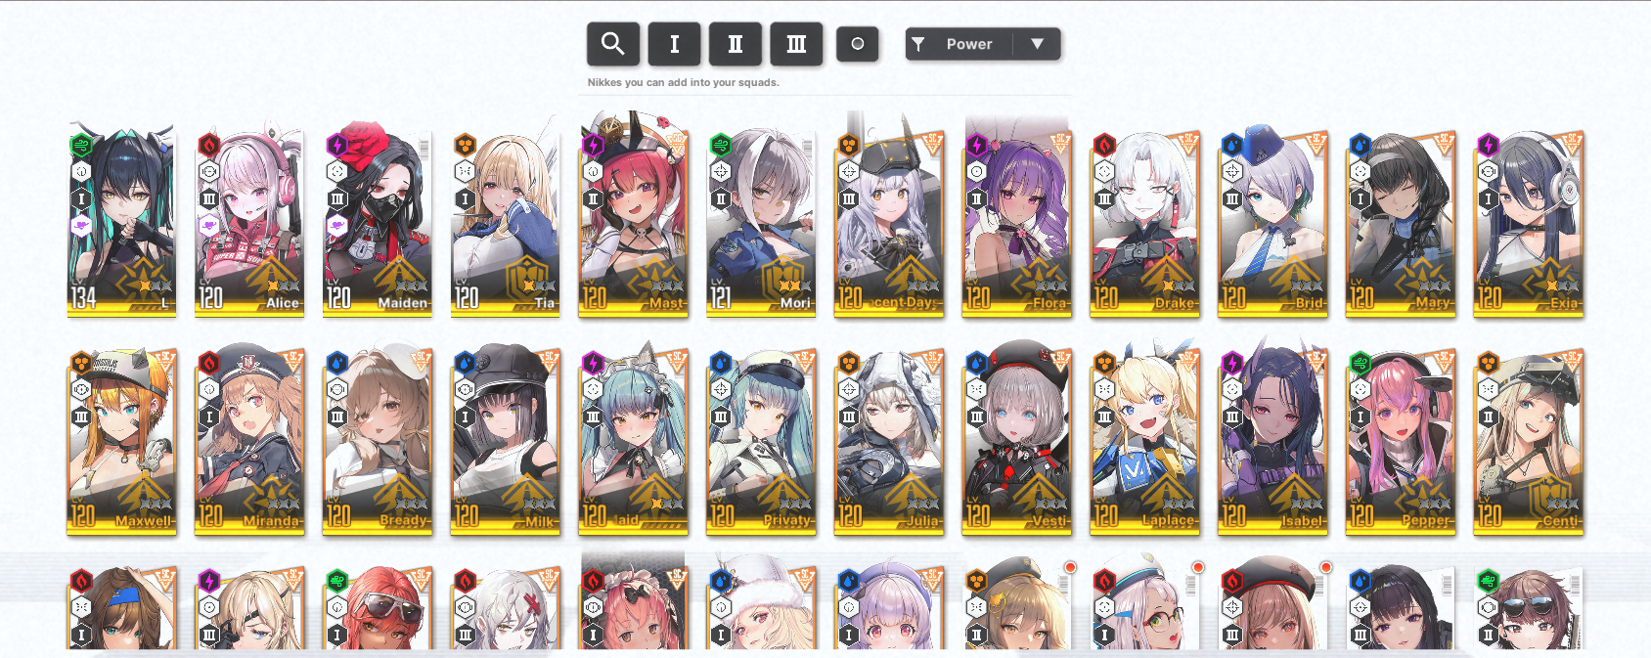Toggle the burst II filter

coord(736,44)
